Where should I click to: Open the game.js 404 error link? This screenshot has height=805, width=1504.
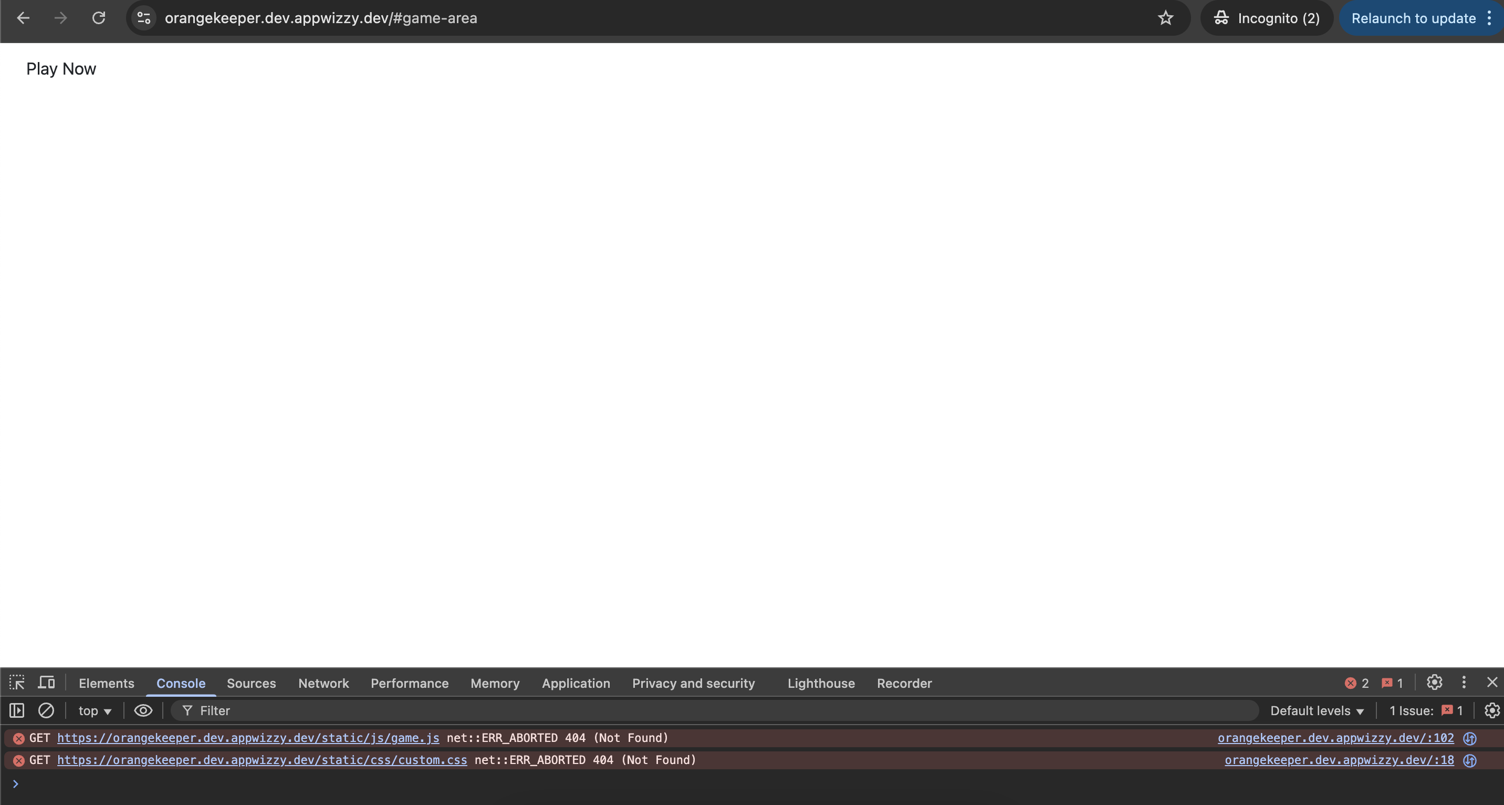(248, 738)
